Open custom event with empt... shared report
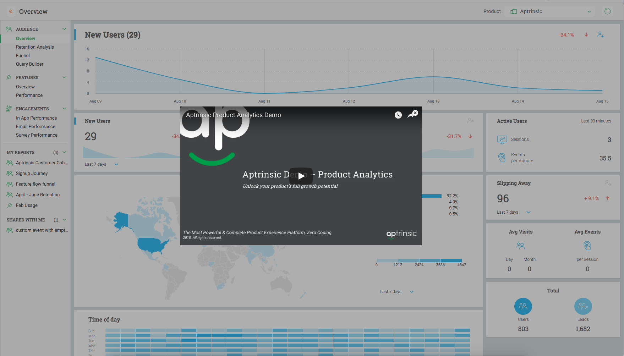This screenshot has width=624, height=356. point(42,230)
